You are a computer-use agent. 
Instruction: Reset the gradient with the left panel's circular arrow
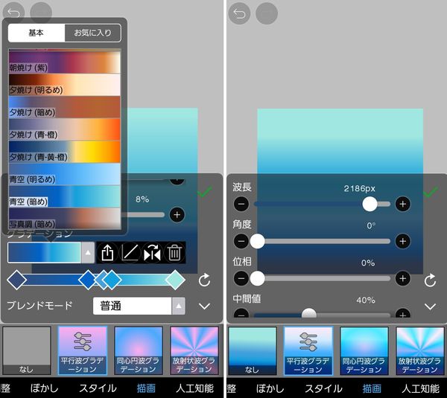pos(204,280)
